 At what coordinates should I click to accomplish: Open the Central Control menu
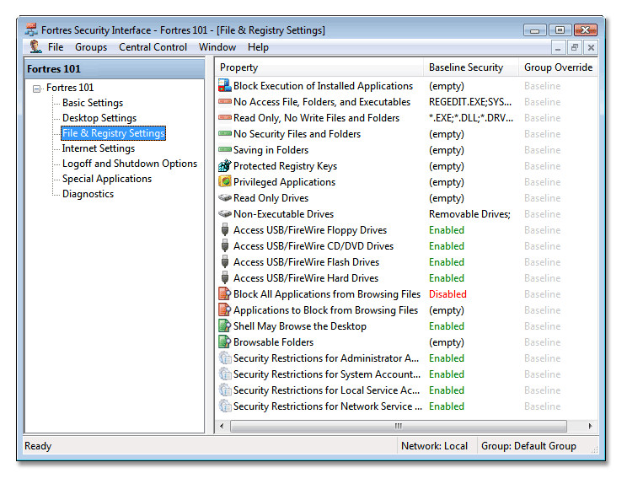click(x=153, y=47)
